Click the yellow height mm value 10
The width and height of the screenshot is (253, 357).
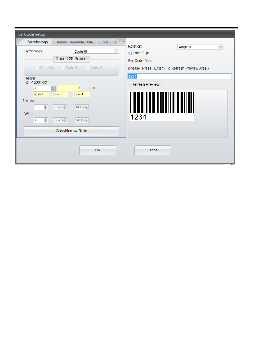click(69, 88)
